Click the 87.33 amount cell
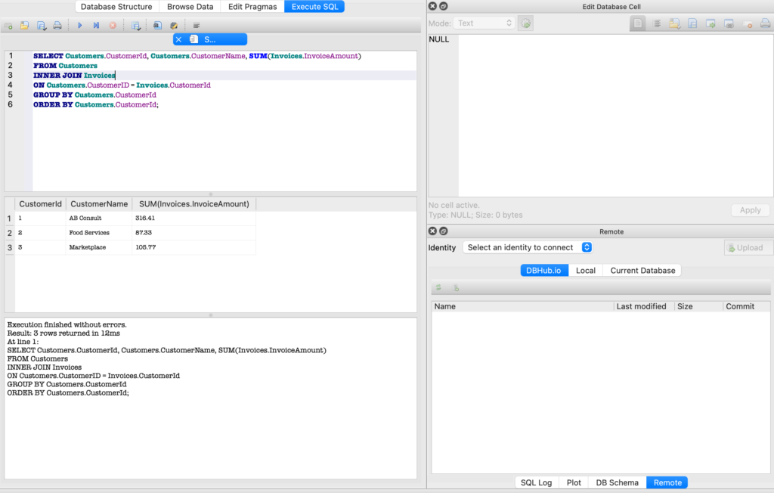774x493 pixels. [194, 233]
